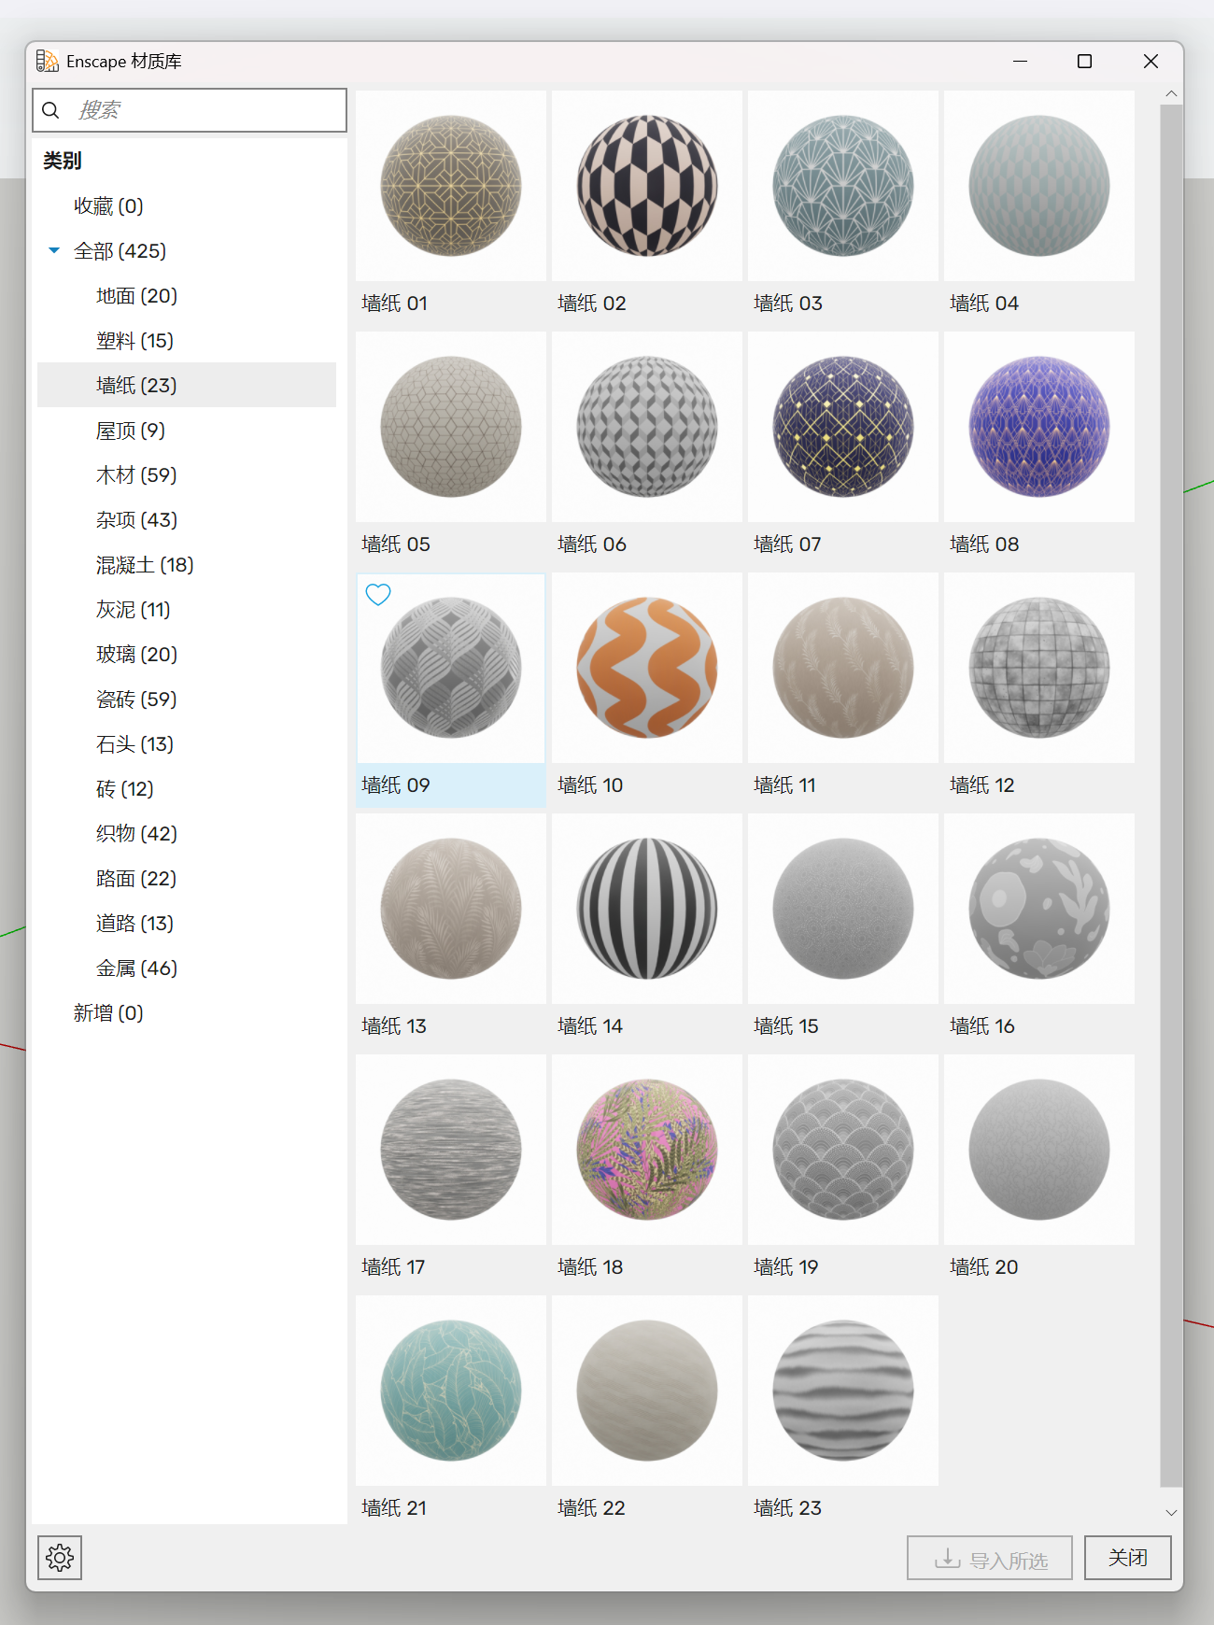
Task: Pick the black-white checkered 墙纸 02 sphere
Action: click(646, 186)
